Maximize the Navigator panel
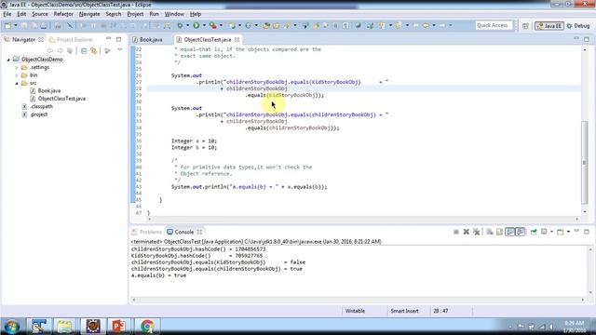Image resolution: width=596 pixels, height=335 pixels. tap(118, 39)
